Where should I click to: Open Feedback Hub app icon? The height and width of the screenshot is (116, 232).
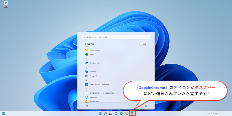(x=86, y=63)
